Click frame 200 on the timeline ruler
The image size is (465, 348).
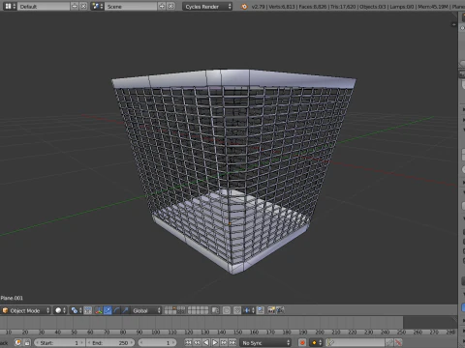click(320, 332)
